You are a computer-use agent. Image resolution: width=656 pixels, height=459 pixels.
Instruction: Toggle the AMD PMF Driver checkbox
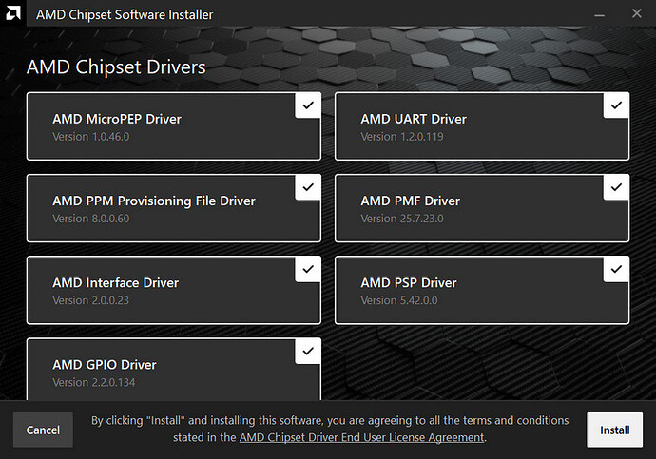[x=616, y=188]
